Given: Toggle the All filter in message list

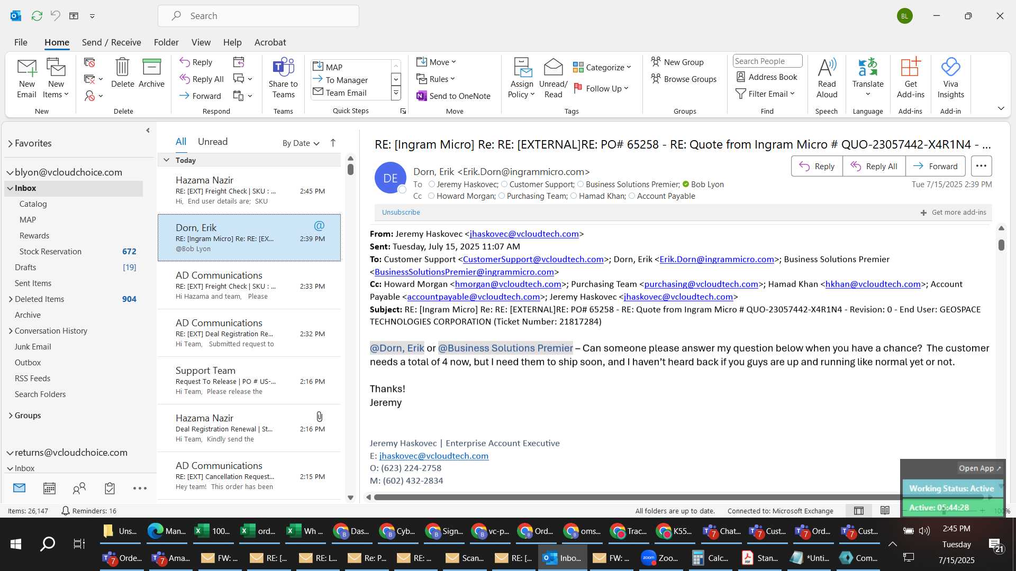Looking at the screenshot, I should tap(181, 142).
